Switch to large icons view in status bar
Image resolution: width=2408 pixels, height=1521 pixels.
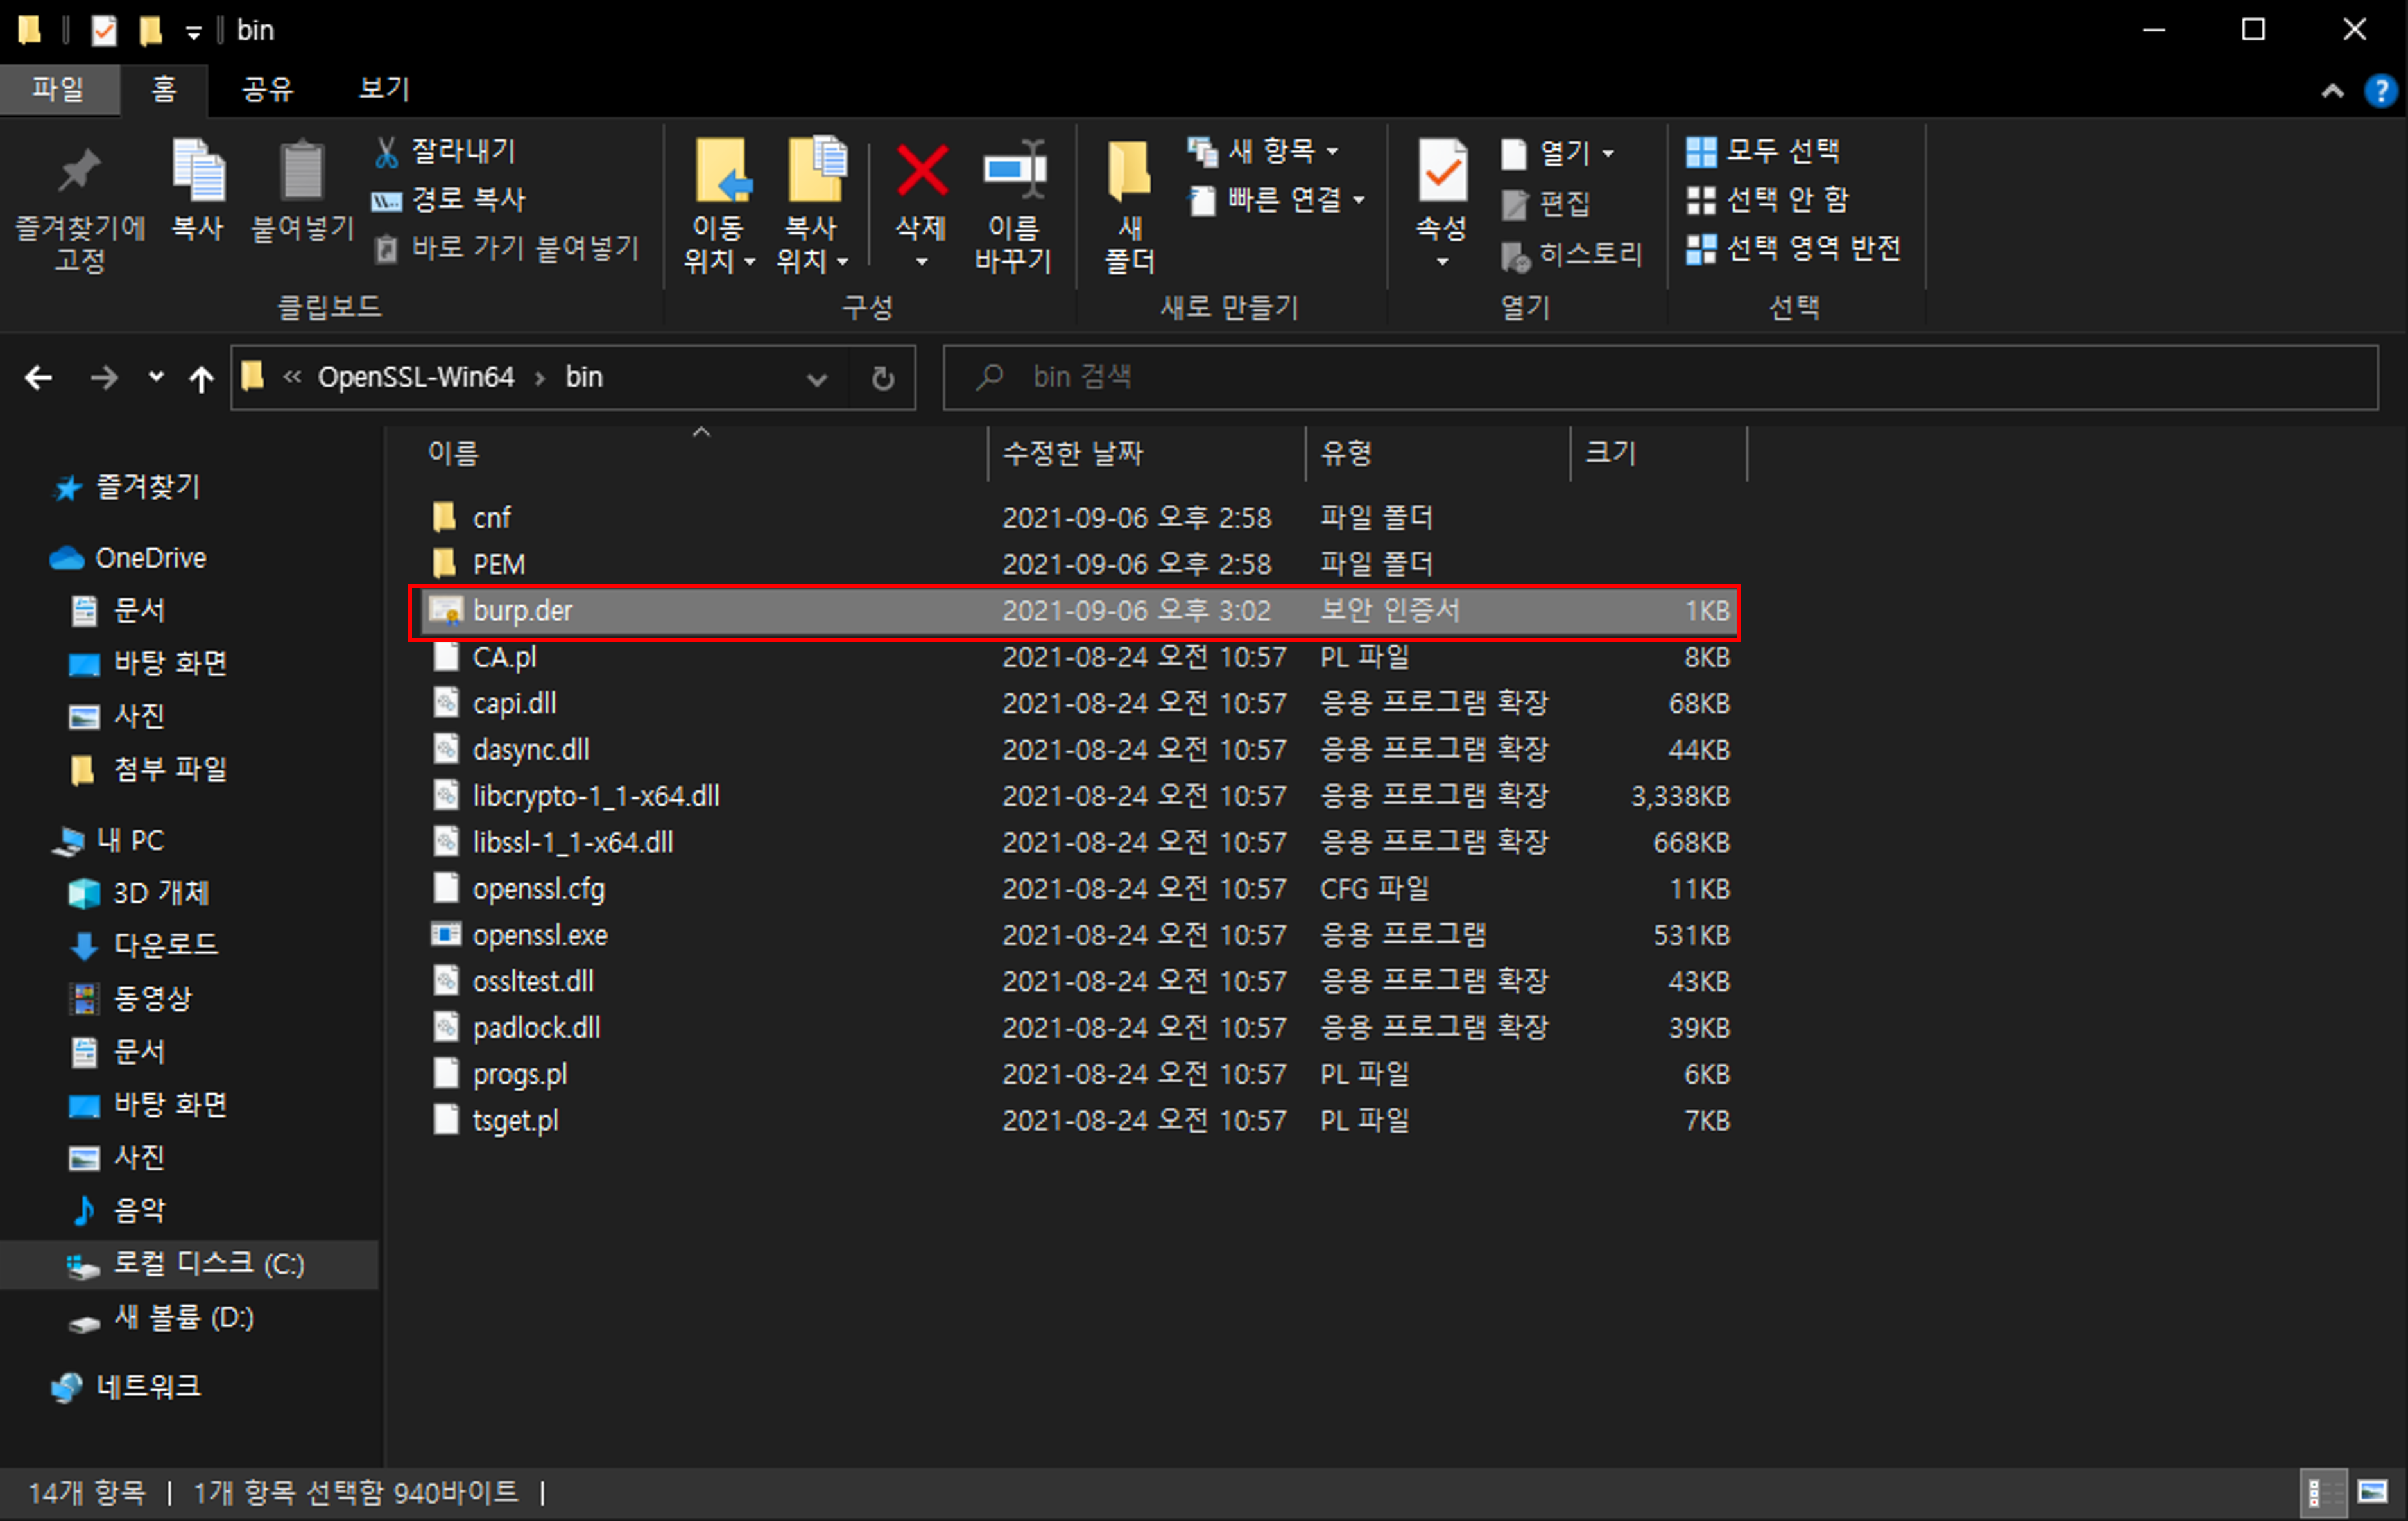click(x=2372, y=1492)
